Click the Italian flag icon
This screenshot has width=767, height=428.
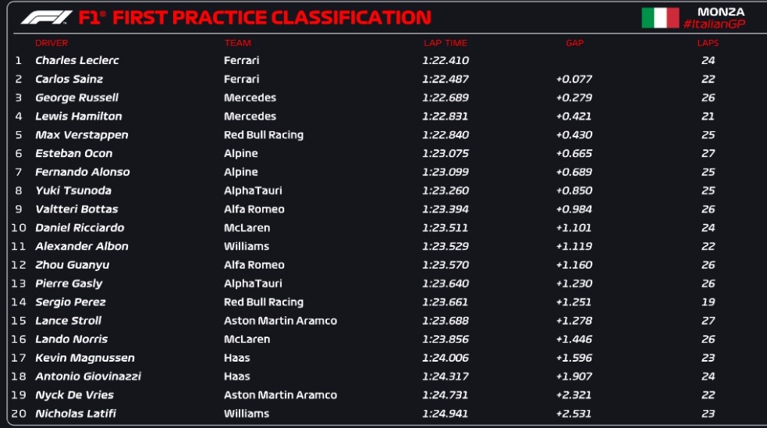click(x=660, y=18)
